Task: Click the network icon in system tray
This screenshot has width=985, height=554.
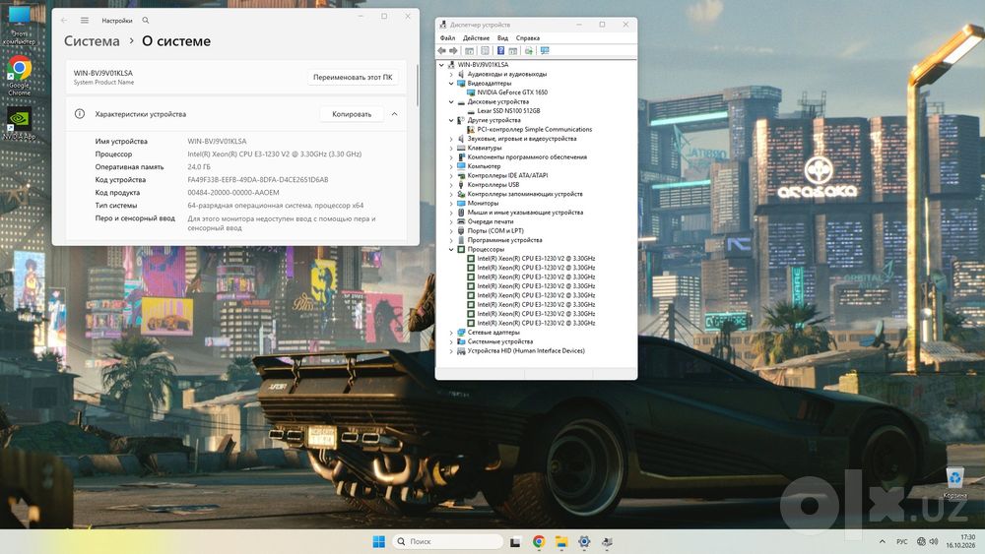Action: tap(921, 541)
